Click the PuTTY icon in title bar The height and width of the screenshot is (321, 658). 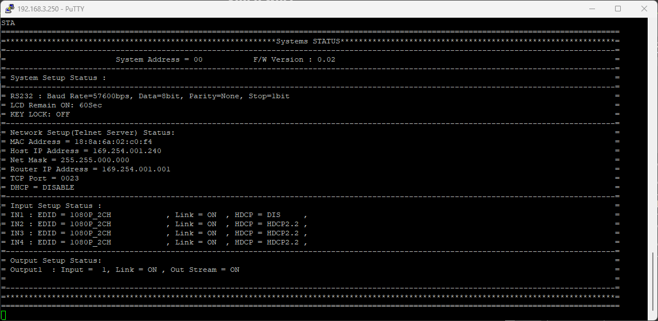(x=9, y=9)
